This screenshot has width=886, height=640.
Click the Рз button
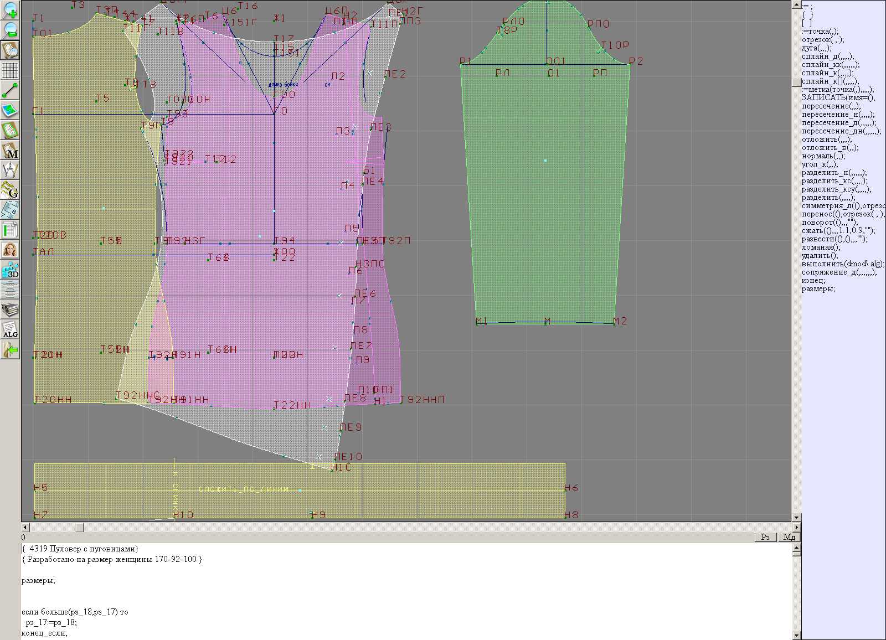click(765, 537)
